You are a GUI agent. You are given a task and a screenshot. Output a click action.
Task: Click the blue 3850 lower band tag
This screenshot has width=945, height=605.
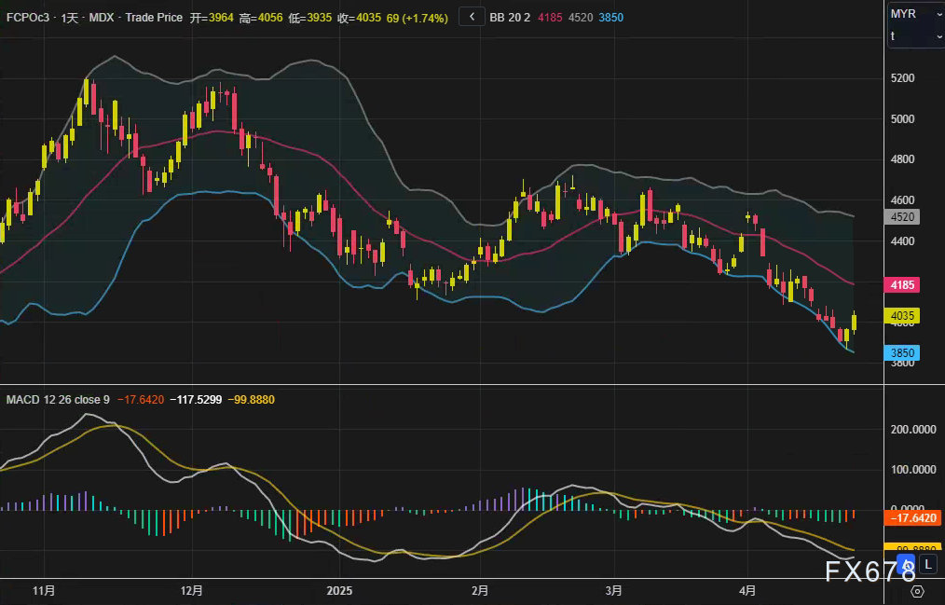click(x=902, y=353)
